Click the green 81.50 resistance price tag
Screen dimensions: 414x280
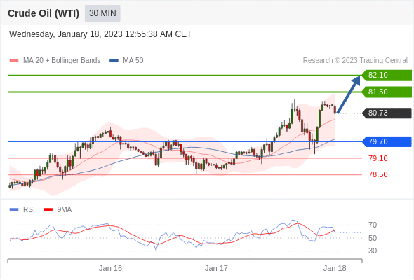(387, 92)
